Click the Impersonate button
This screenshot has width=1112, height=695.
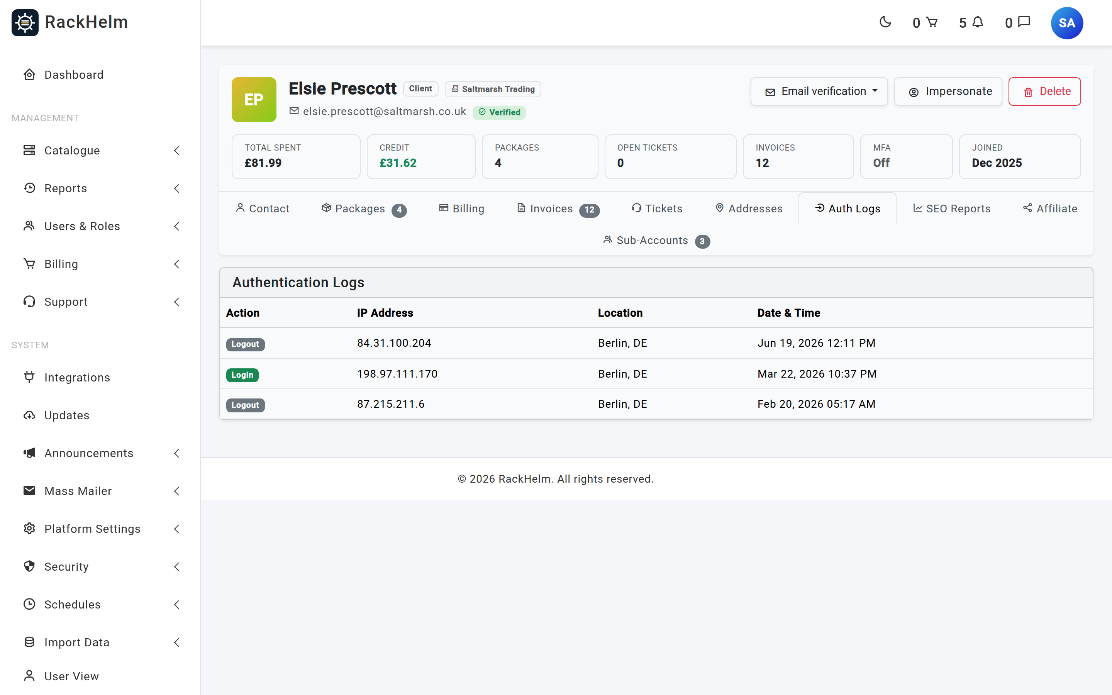pos(948,92)
